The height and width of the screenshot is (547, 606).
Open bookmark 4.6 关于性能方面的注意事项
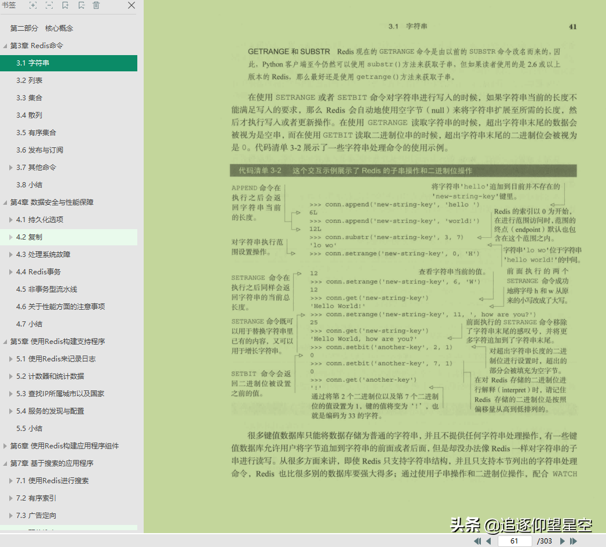point(61,307)
